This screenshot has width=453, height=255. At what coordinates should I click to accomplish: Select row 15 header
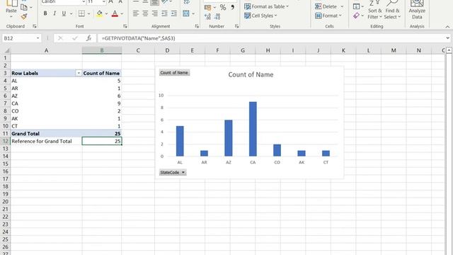coord(6,164)
